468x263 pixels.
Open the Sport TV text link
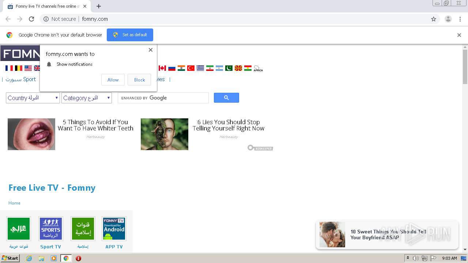point(50,247)
